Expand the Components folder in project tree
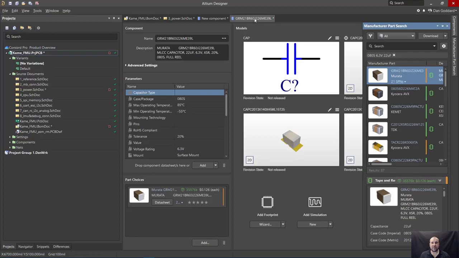Viewport: 459px width, 258px height. [x=10, y=142]
